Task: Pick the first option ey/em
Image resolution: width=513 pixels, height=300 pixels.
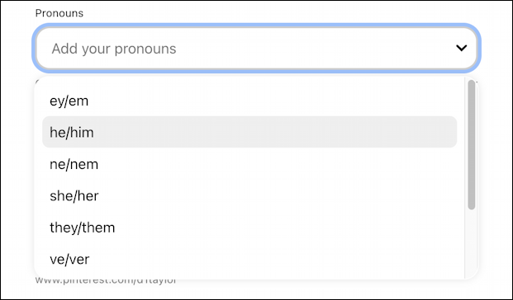Action: click(249, 101)
